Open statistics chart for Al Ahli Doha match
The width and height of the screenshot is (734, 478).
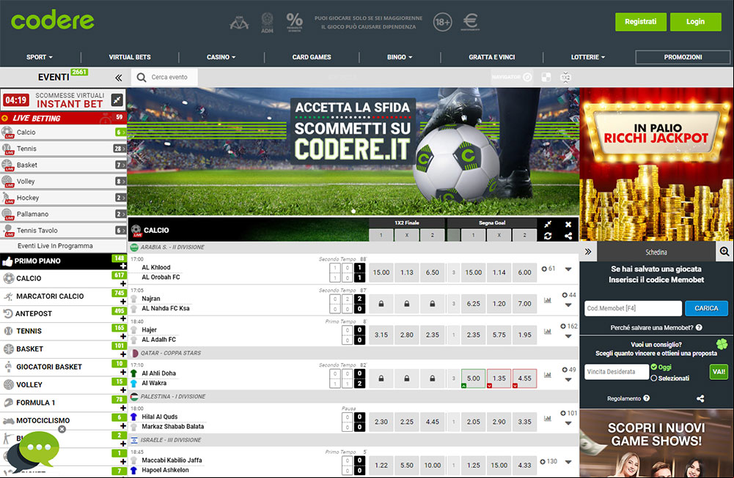point(547,375)
